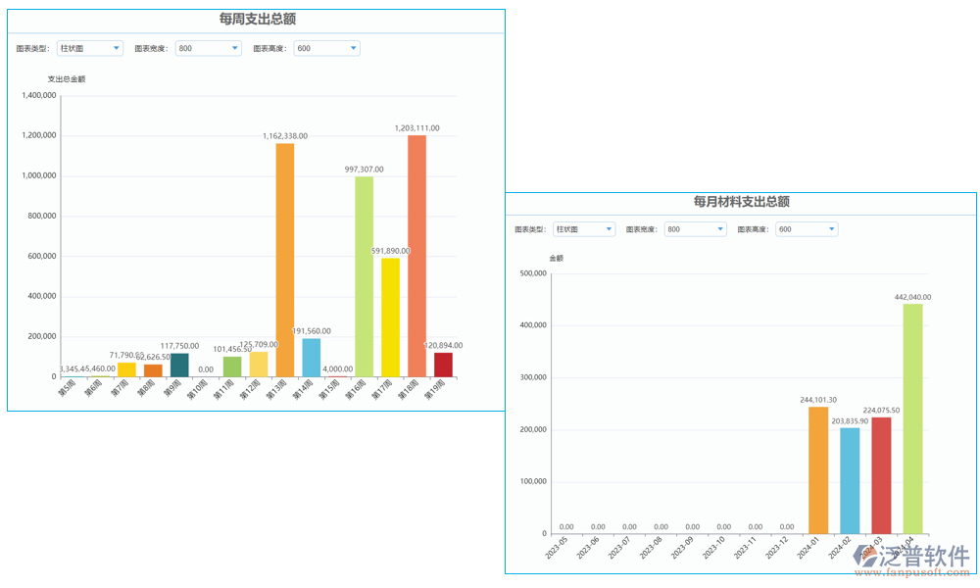
Task: Open the www.fanpusoft.com link
Action: point(909,571)
